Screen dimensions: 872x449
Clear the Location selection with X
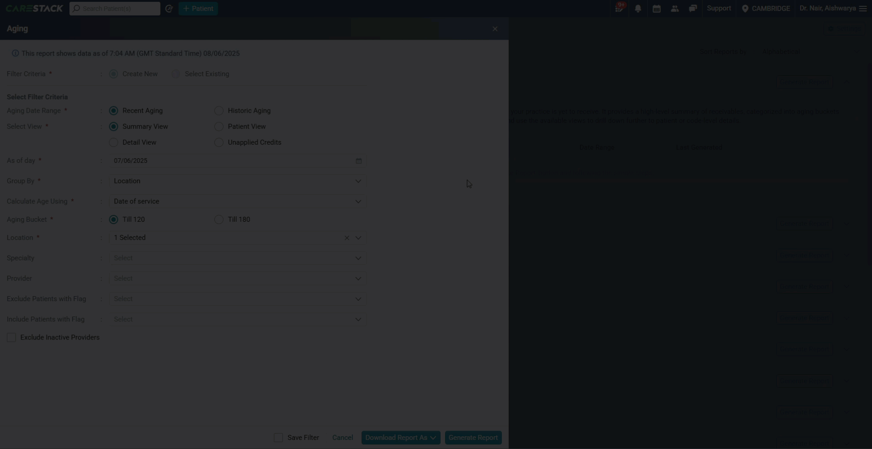click(x=347, y=238)
